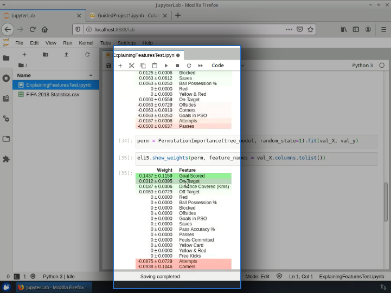
Task: Cut the selected cell with scissors icon
Action: pyautogui.click(x=132, y=66)
